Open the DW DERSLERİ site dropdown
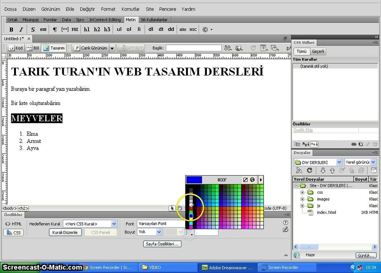381x273 pixels. pyautogui.click(x=339, y=162)
